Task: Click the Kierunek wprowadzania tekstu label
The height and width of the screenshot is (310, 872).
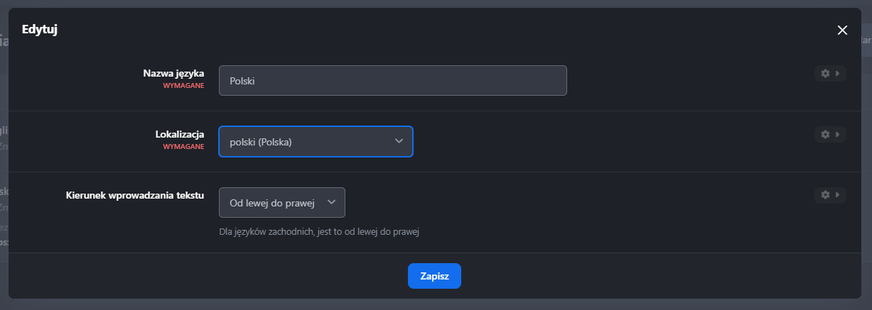Action: 134,194
